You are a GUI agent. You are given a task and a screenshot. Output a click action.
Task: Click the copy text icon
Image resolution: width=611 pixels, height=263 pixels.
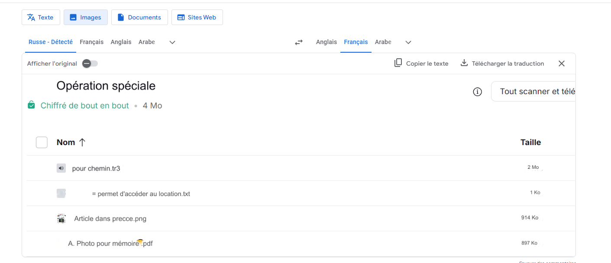coord(398,63)
